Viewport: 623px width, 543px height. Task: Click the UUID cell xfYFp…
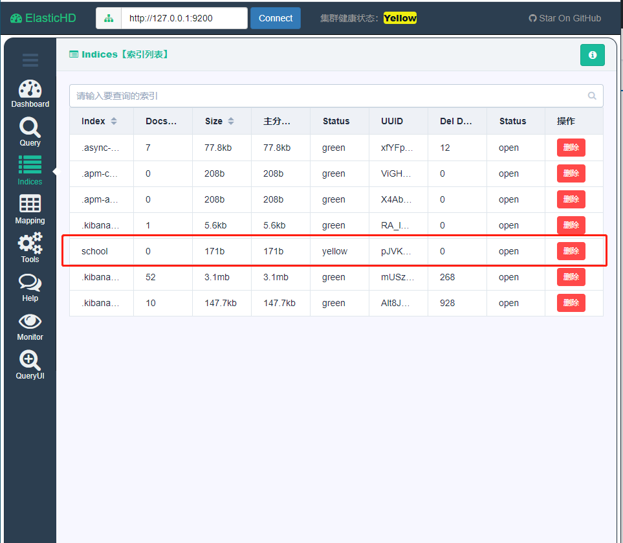pyautogui.click(x=397, y=148)
